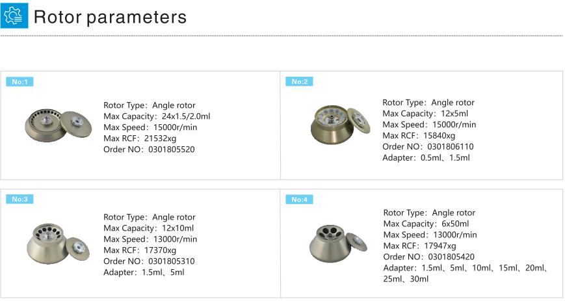The height and width of the screenshot is (301, 565).
Task: Select the No:2 blue label badge
Action: 300,81
